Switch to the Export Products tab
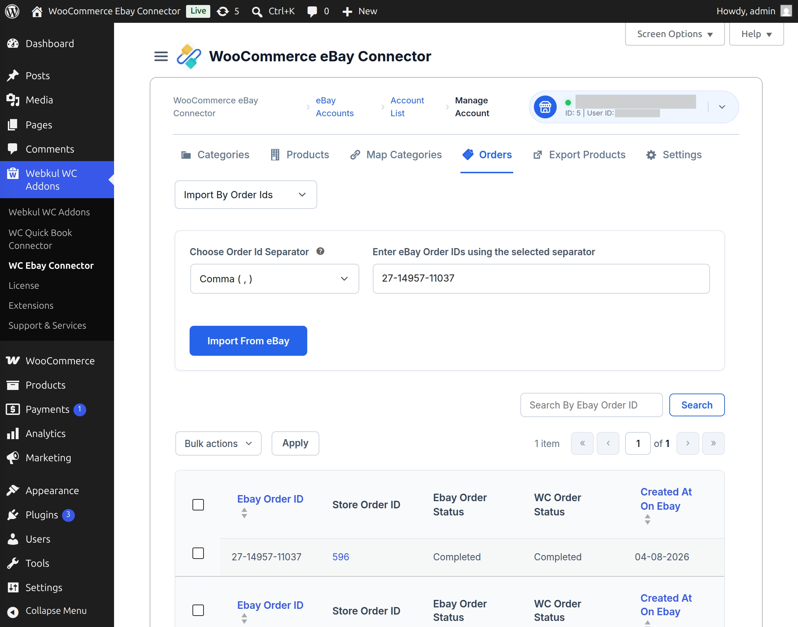The width and height of the screenshot is (798, 627). (579, 155)
